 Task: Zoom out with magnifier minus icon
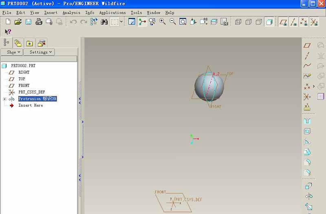click(x=172, y=22)
